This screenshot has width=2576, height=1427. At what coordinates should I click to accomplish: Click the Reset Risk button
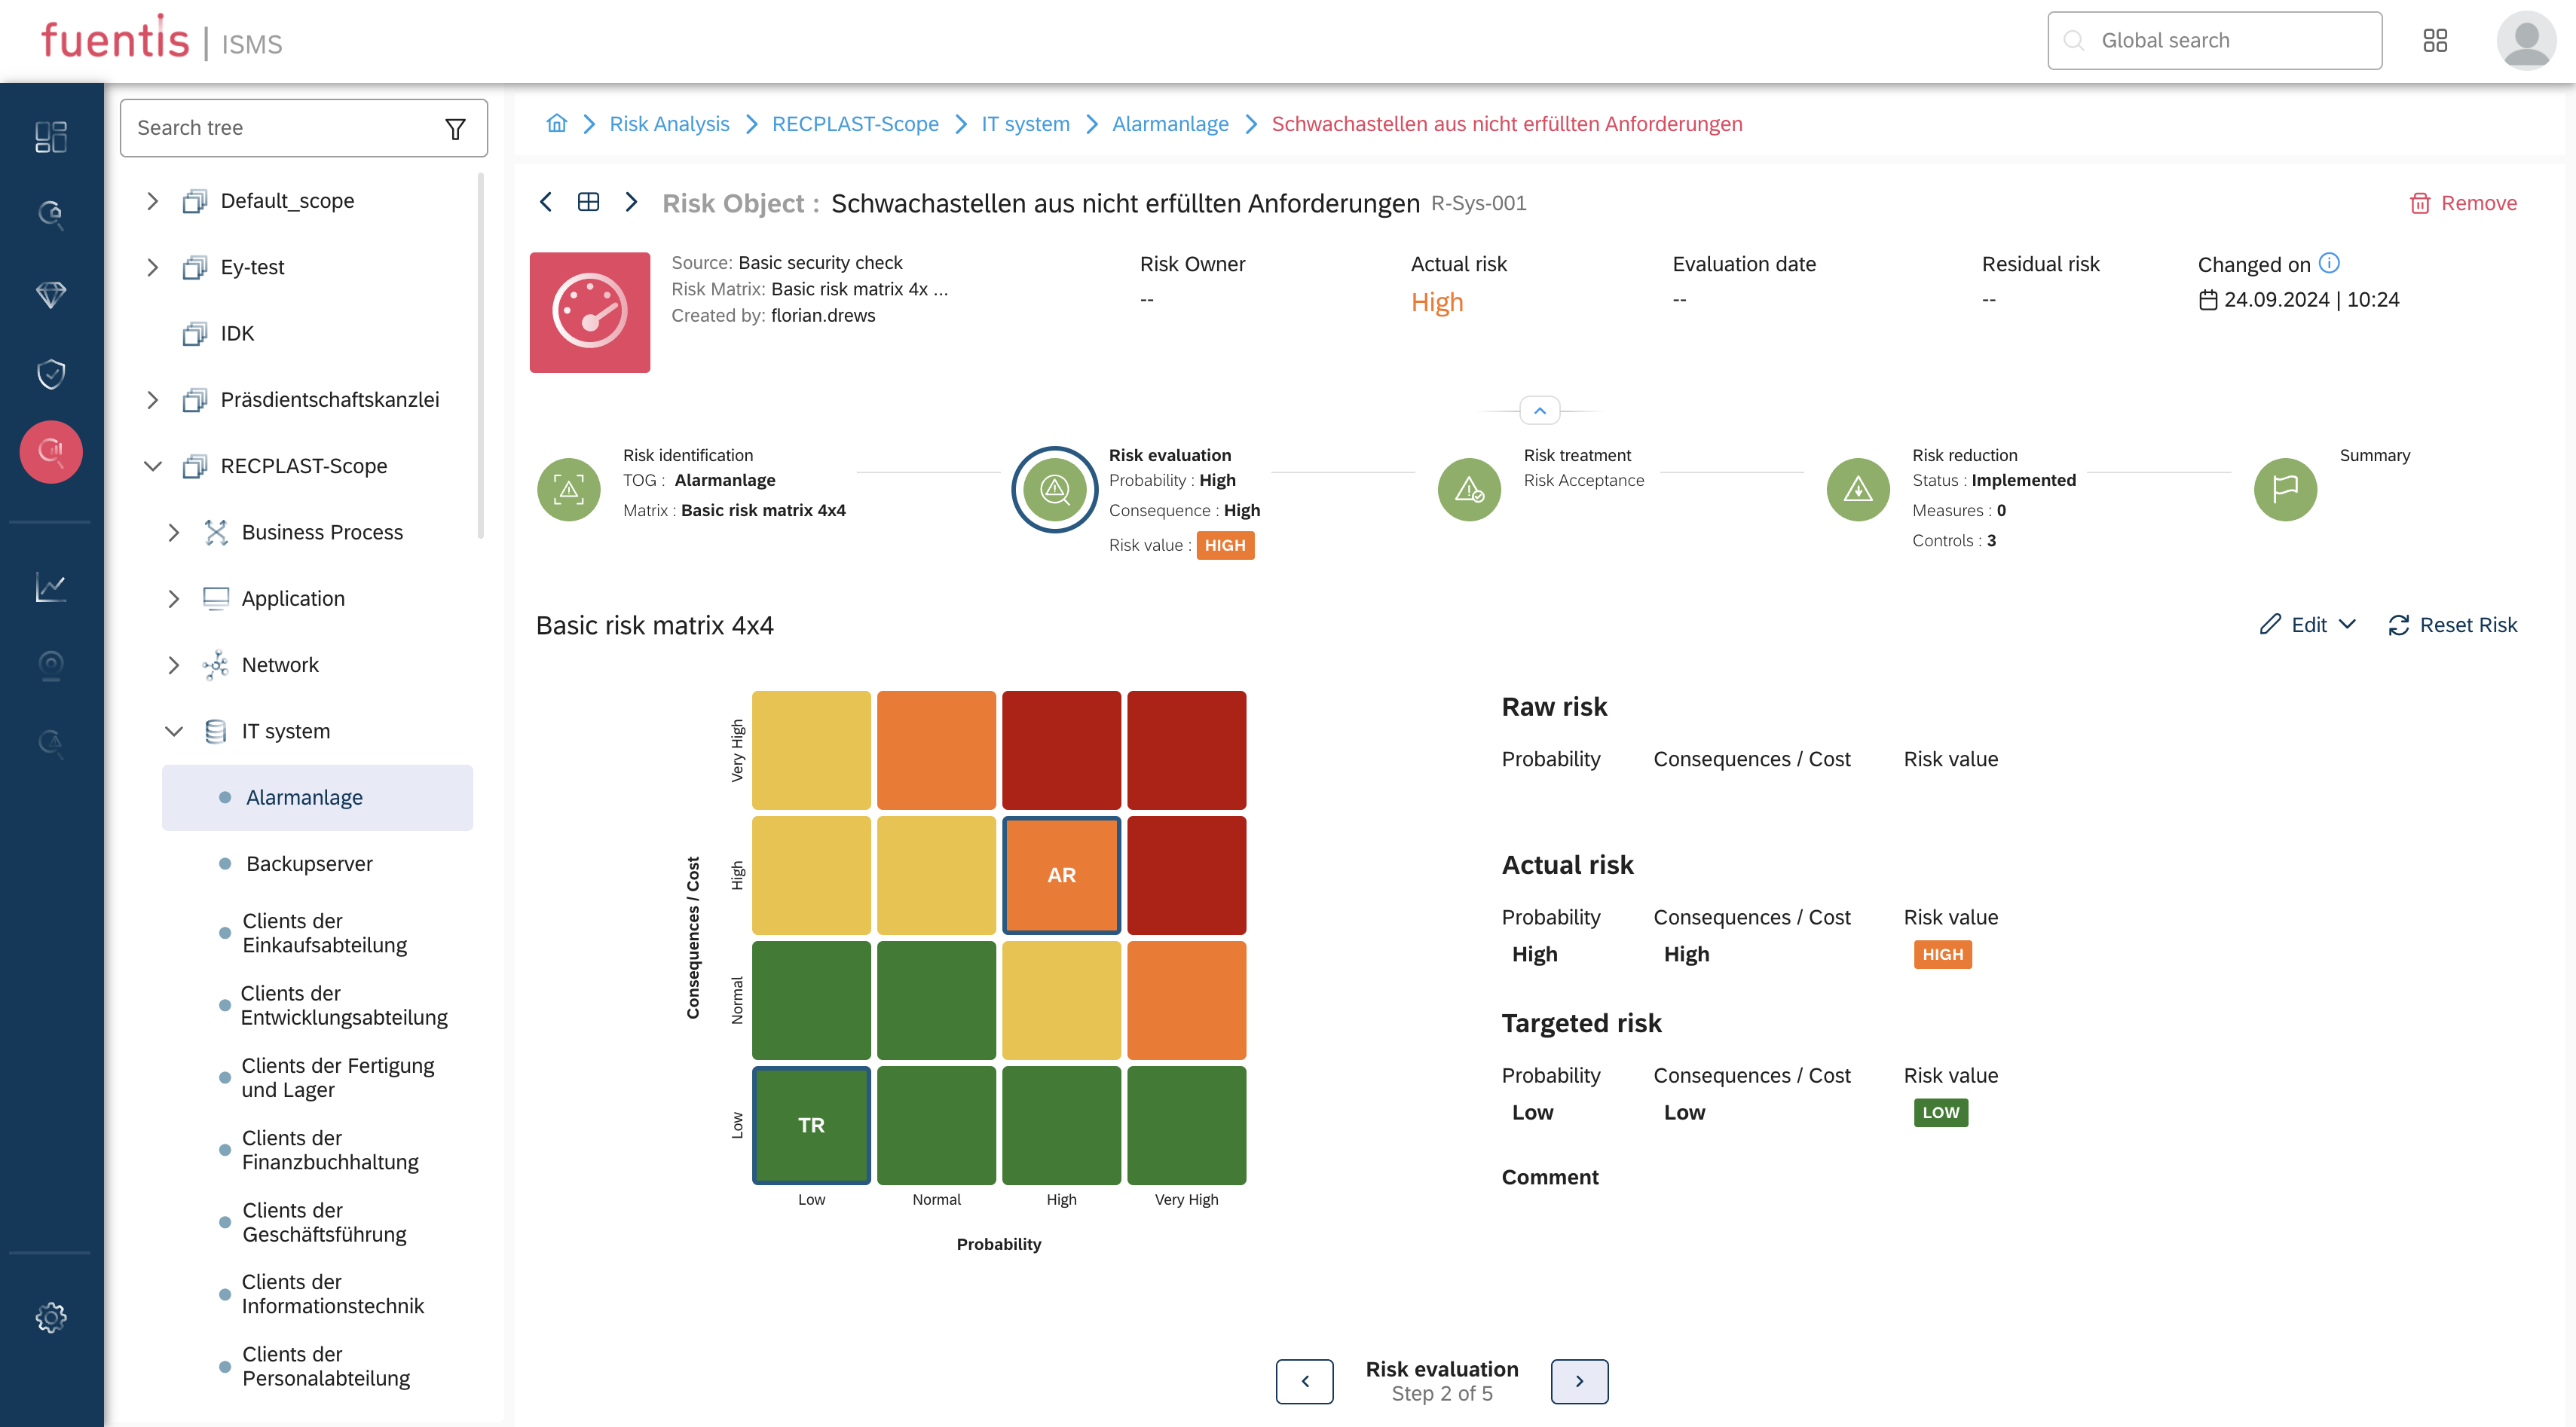[x=2453, y=625]
